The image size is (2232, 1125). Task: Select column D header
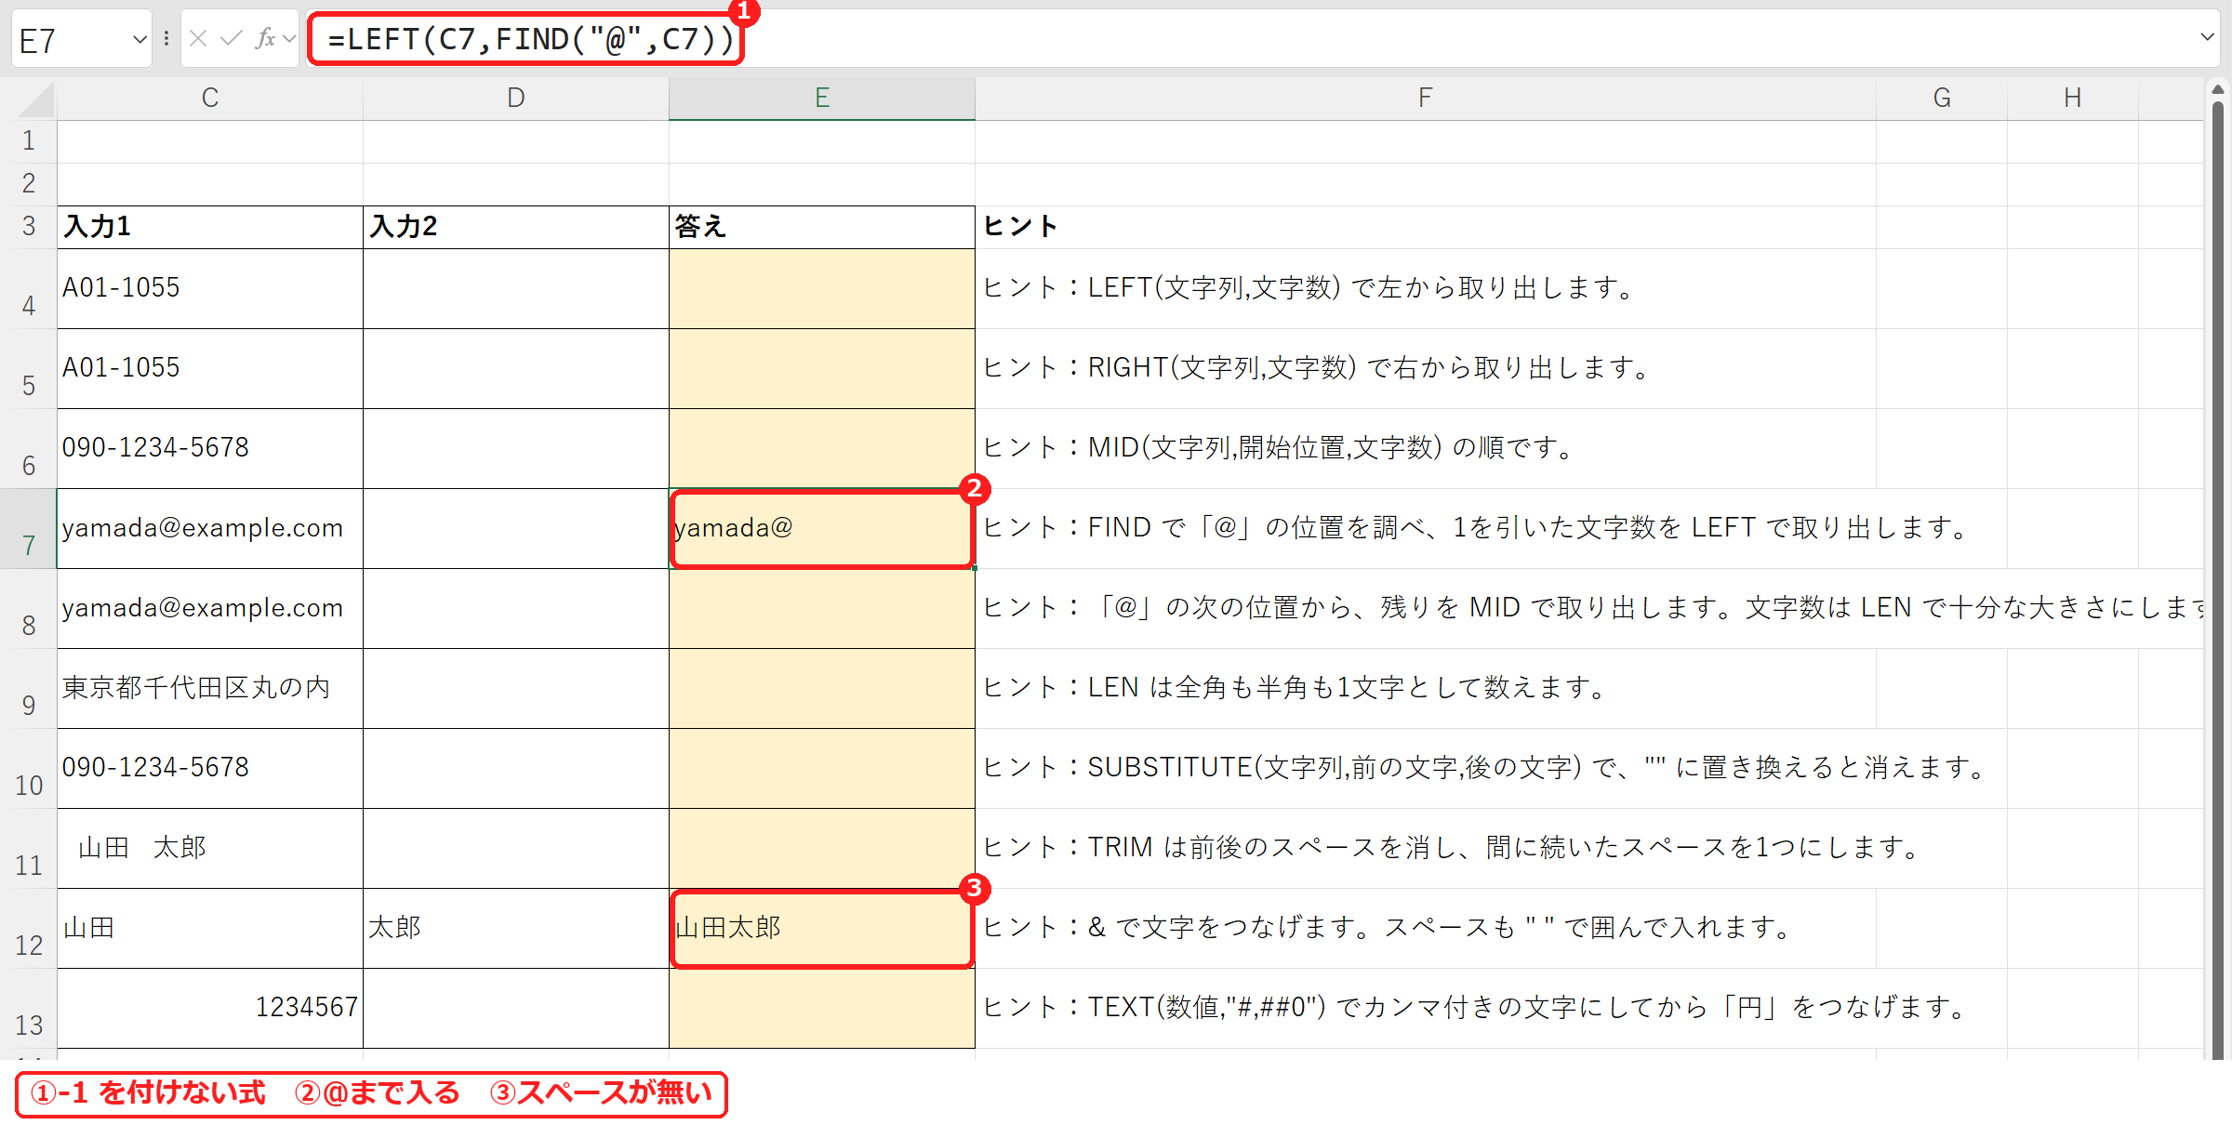coord(516,99)
